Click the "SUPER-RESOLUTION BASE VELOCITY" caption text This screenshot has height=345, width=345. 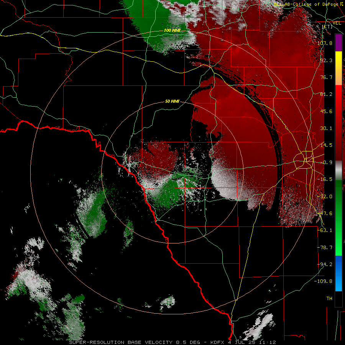click(x=121, y=342)
